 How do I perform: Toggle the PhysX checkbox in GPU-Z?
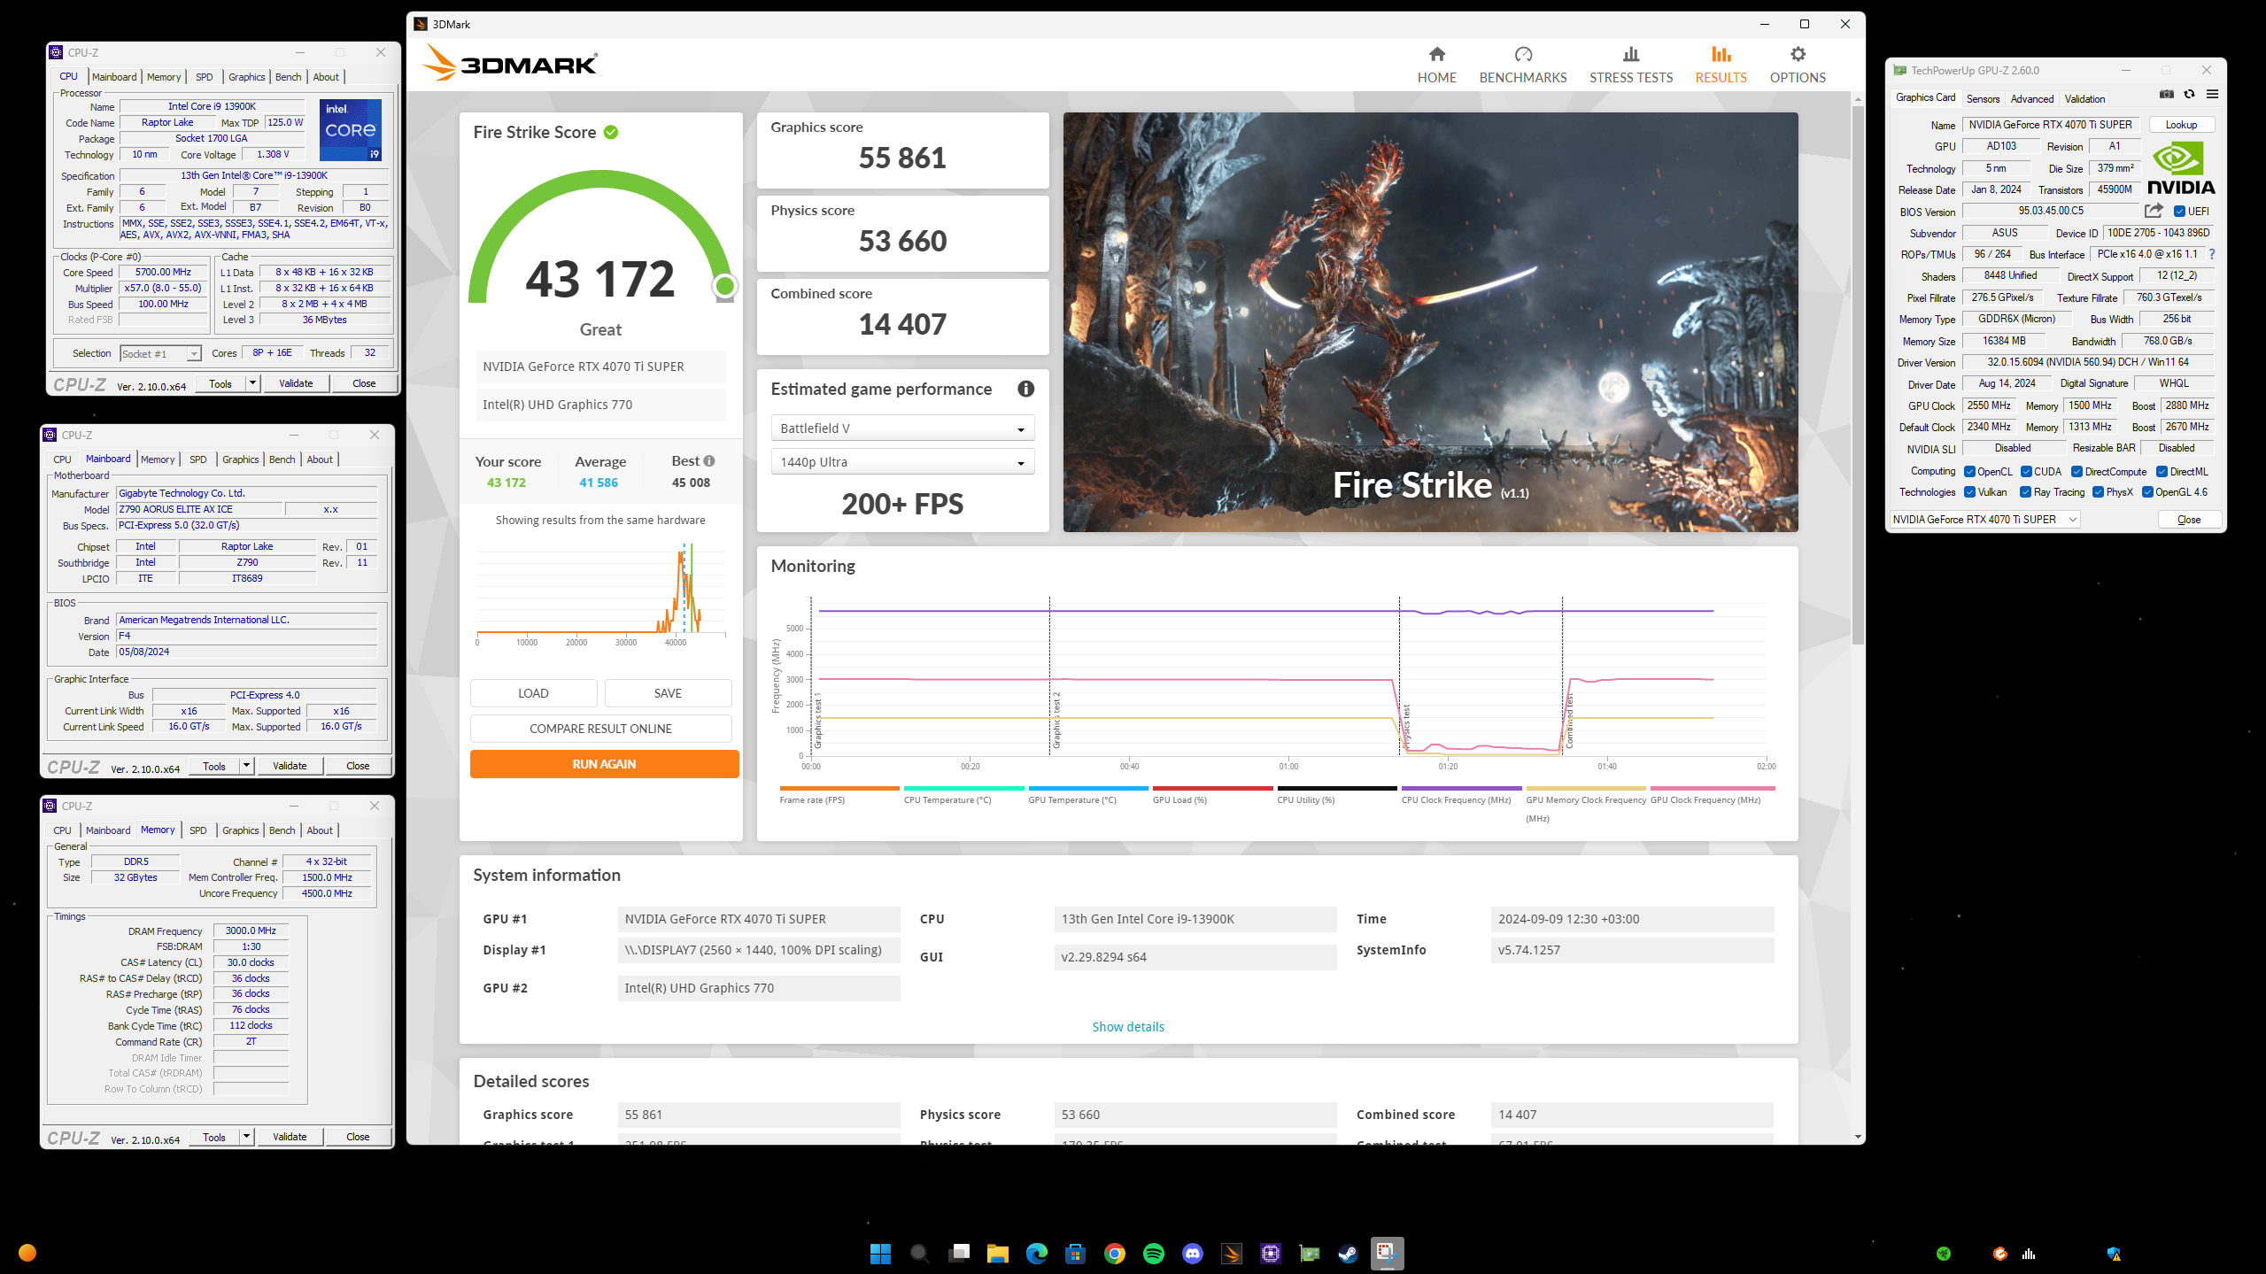point(2098,491)
